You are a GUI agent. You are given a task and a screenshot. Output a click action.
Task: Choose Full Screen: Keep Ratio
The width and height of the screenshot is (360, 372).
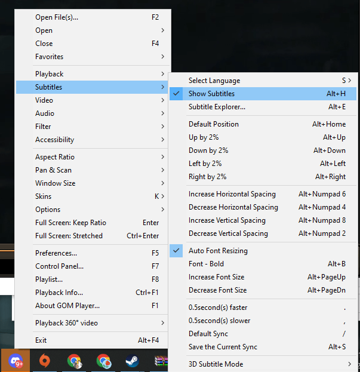point(92,223)
